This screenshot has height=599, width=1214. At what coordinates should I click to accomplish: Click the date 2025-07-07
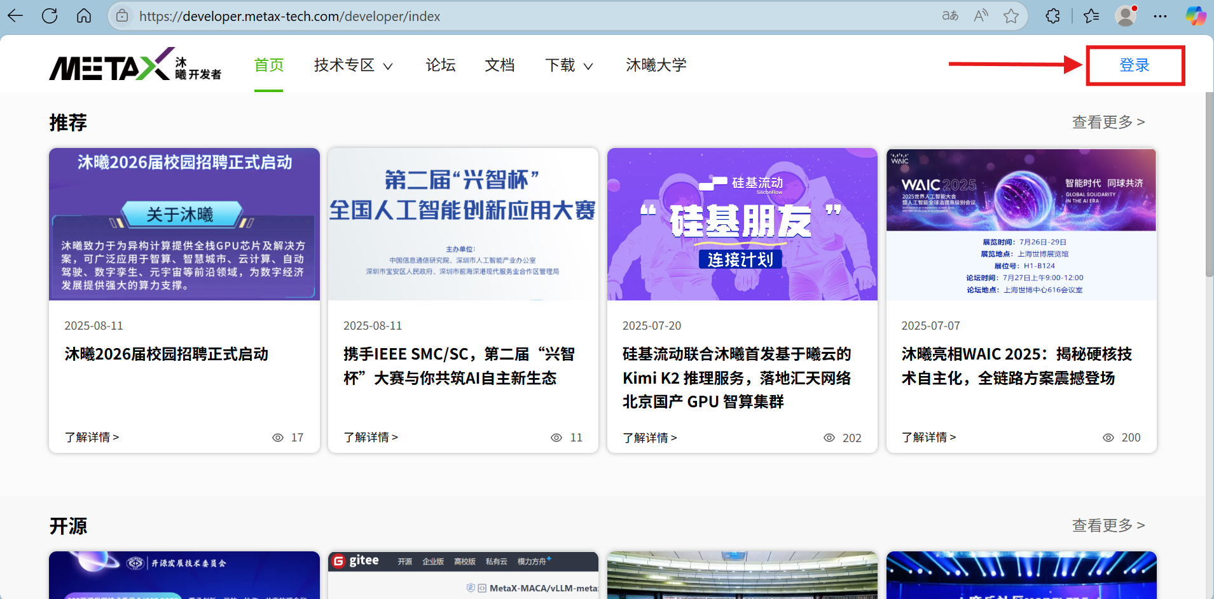pos(930,326)
